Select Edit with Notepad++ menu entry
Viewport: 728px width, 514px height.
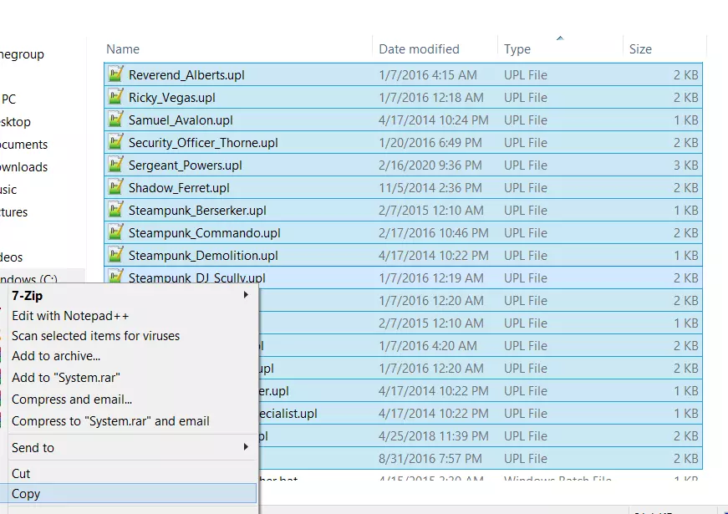[x=70, y=316]
